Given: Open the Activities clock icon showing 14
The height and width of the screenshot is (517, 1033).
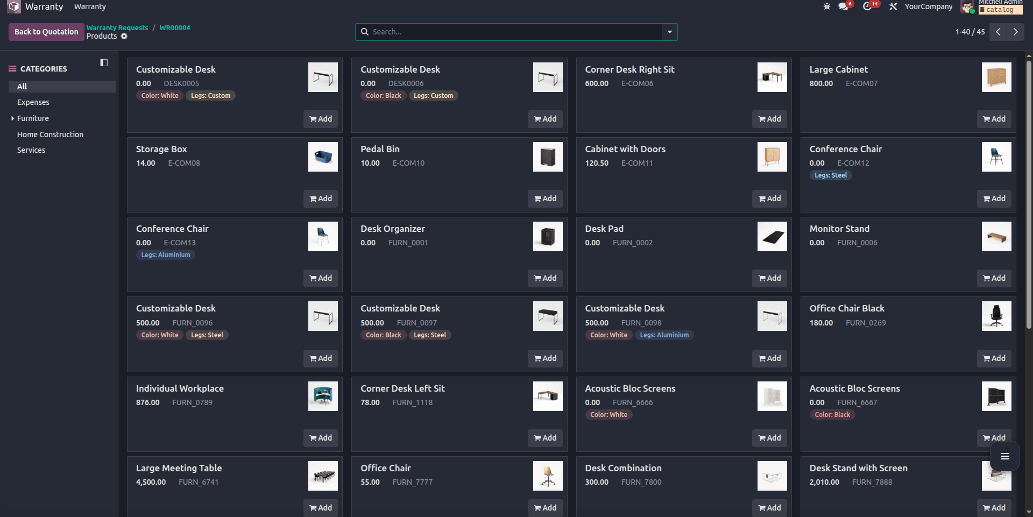Looking at the screenshot, I should (869, 7).
